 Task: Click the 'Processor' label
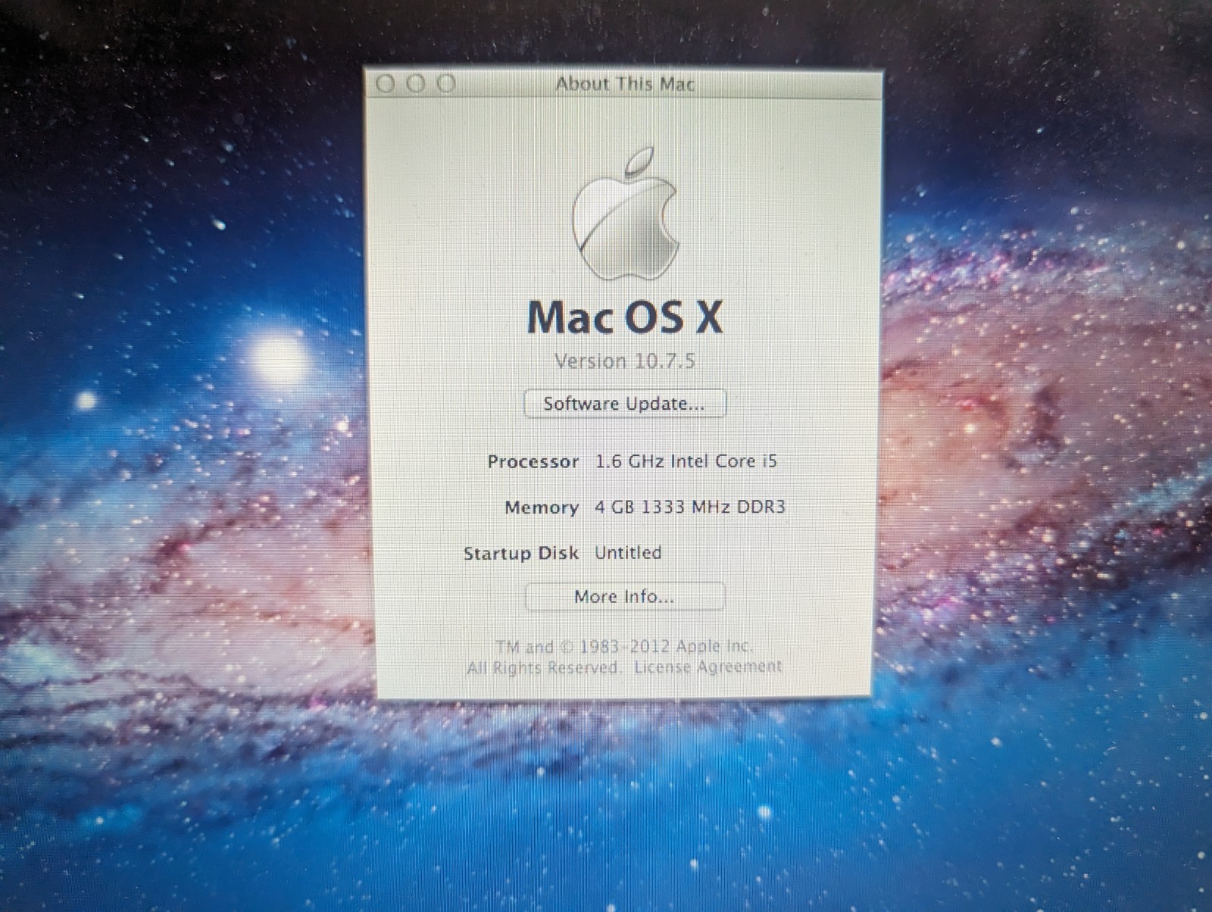tap(533, 461)
